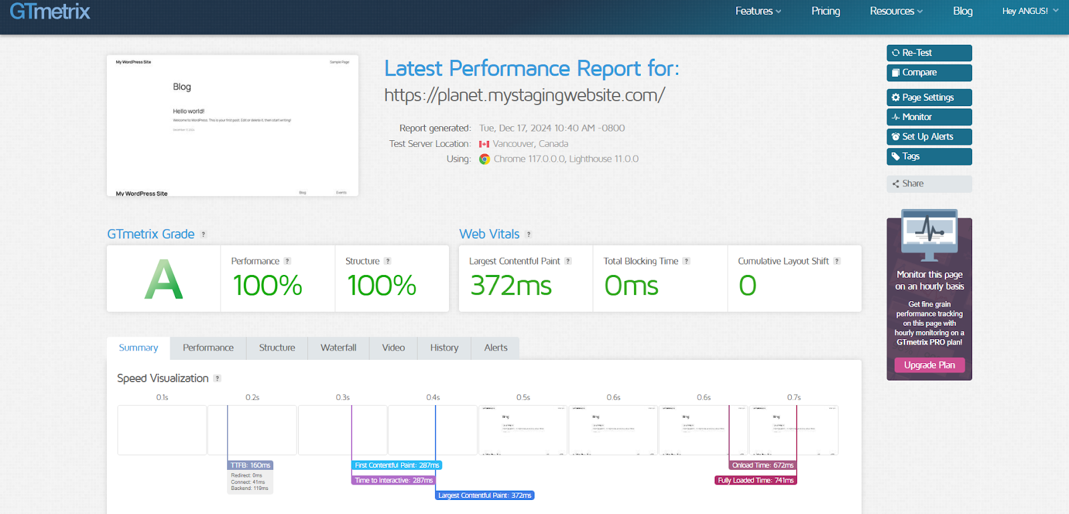Click the grade A letter

click(x=164, y=280)
